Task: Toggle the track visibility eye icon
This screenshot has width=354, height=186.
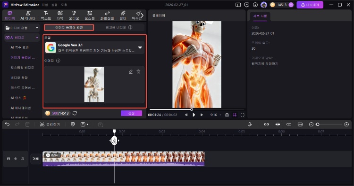Action: [16, 159]
